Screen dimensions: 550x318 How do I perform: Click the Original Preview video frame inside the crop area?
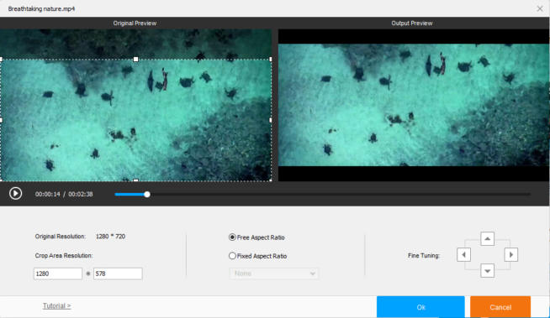pos(135,120)
